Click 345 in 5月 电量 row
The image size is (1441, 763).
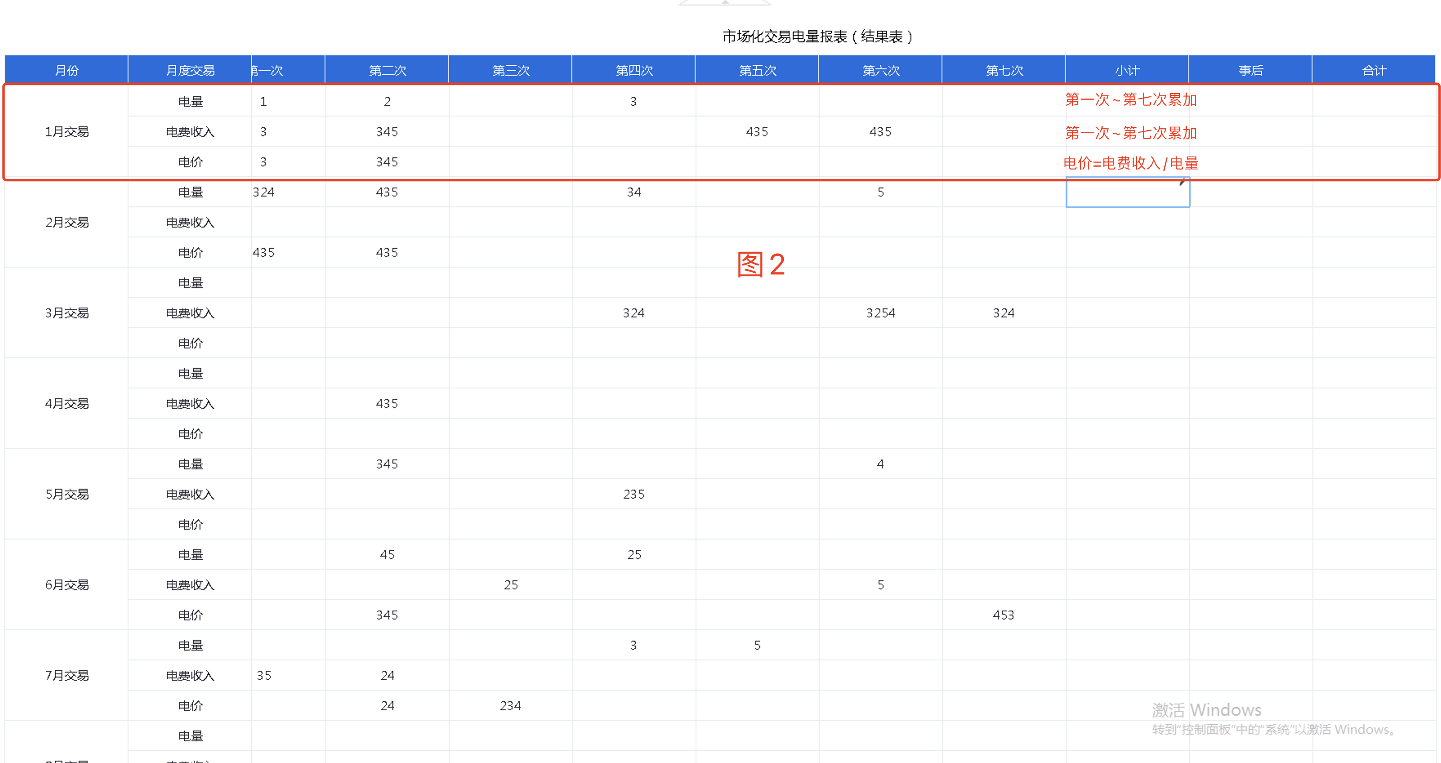(387, 464)
